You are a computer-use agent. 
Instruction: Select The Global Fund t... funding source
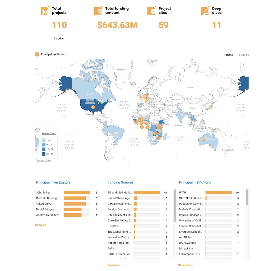[x=138, y=232]
